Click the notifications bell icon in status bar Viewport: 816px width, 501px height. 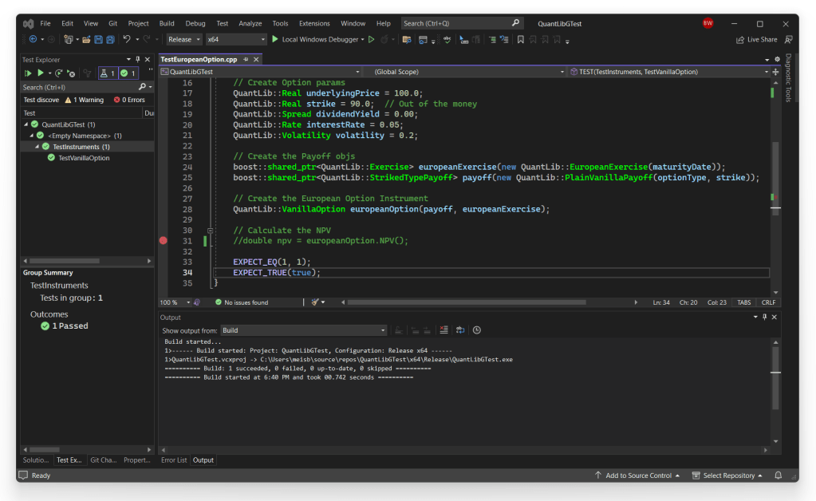point(778,475)
